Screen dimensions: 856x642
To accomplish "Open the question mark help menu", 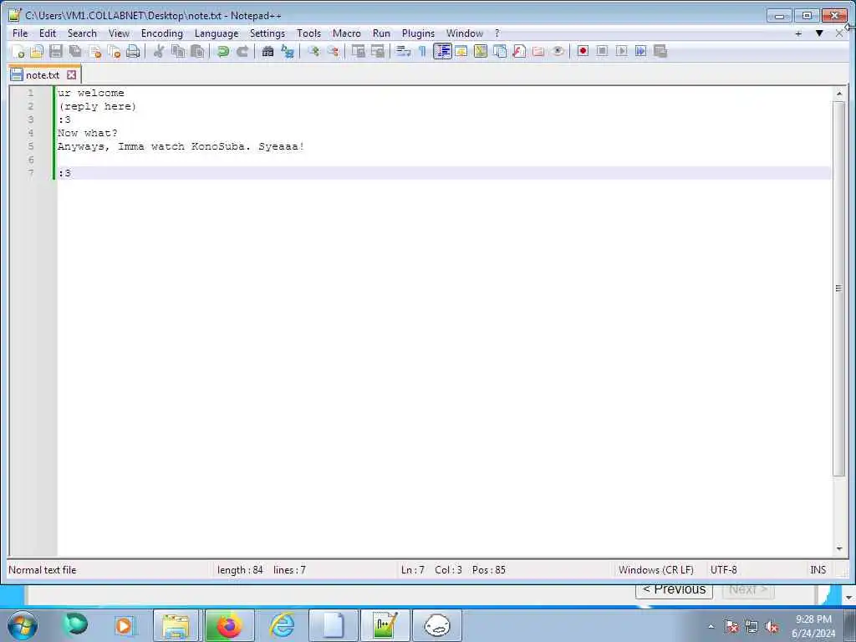I will click(497, 33).
